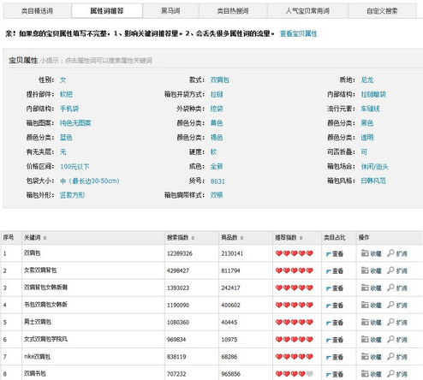Switch to the 类目精选词 tab
Viewport: 423px width, 380px height.
(x=37, y=11)
